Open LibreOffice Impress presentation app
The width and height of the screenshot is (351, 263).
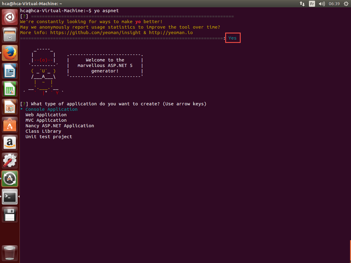coord(10,107)
